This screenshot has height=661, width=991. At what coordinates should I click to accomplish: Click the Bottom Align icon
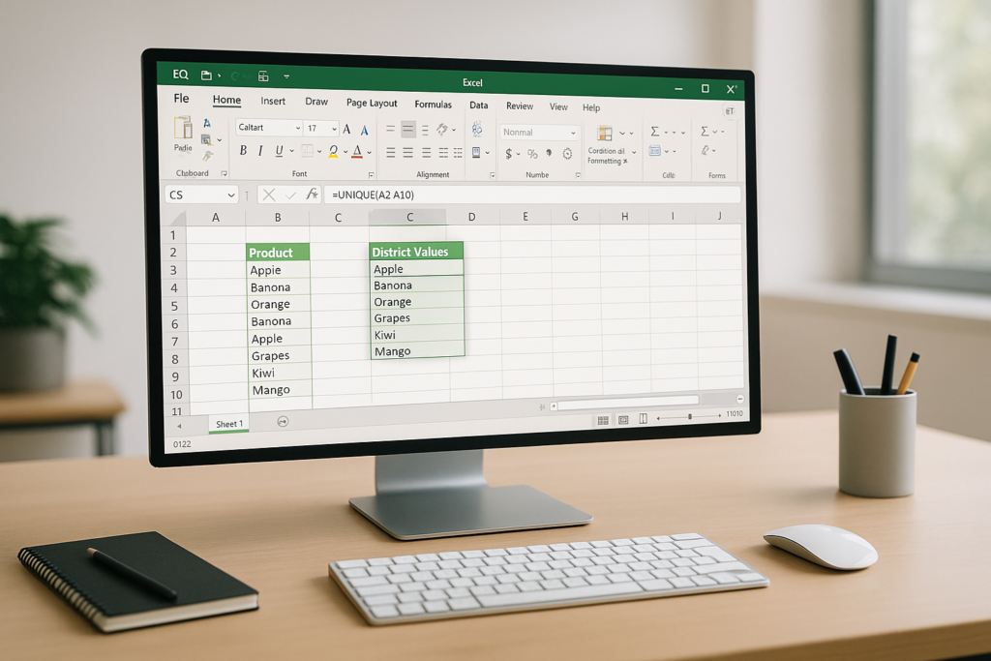click(x=426, y=131)
